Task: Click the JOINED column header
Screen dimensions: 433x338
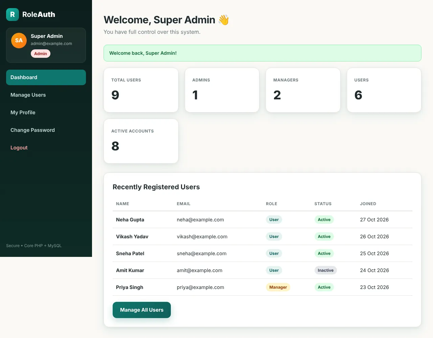Action: tap(368, 204)
